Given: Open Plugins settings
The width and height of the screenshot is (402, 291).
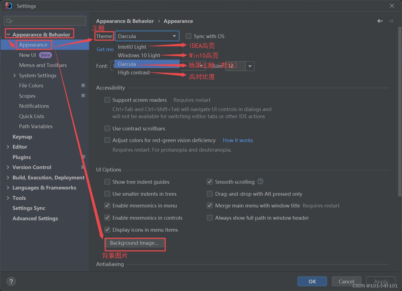Looking at the screenshot, I should tap(22, 157).
